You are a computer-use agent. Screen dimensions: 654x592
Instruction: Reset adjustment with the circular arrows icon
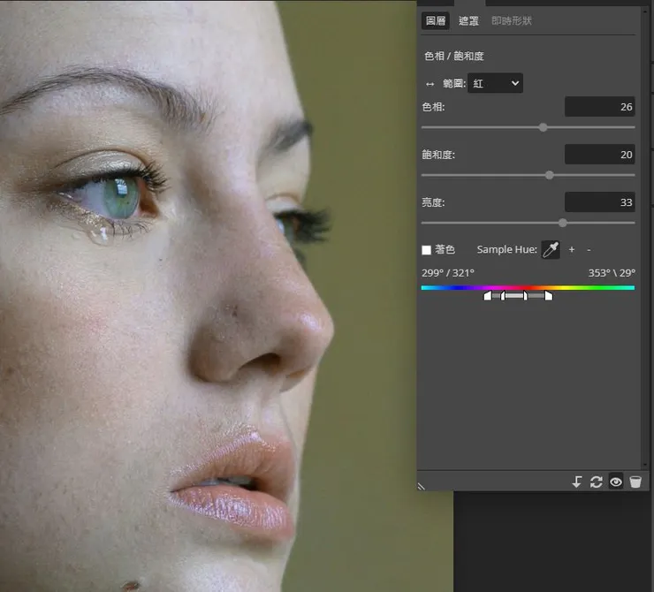[597, 482]
